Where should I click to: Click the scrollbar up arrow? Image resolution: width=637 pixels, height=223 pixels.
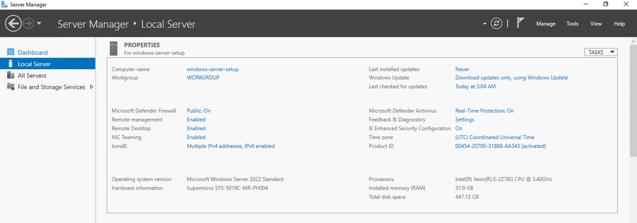633,41
